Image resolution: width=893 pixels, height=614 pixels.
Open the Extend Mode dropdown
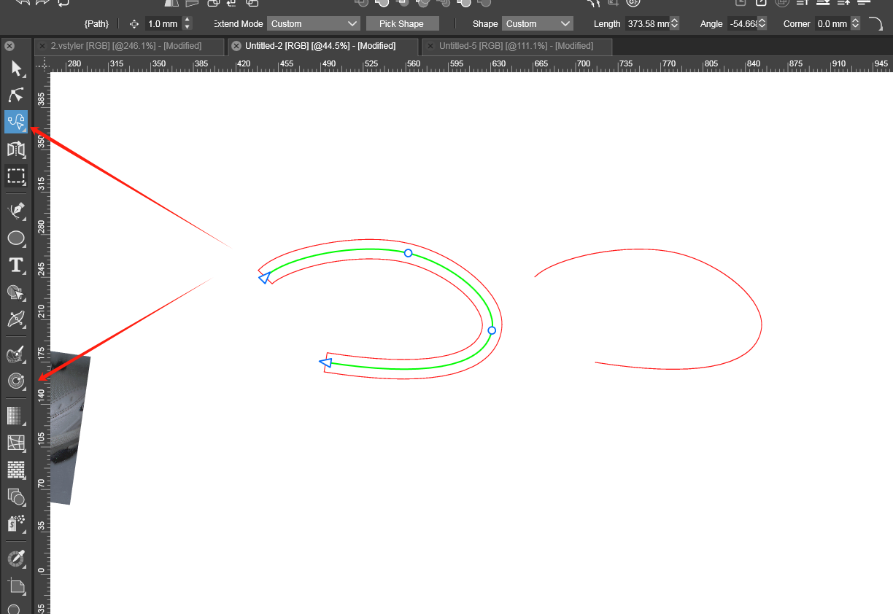[x=313, y=24]
